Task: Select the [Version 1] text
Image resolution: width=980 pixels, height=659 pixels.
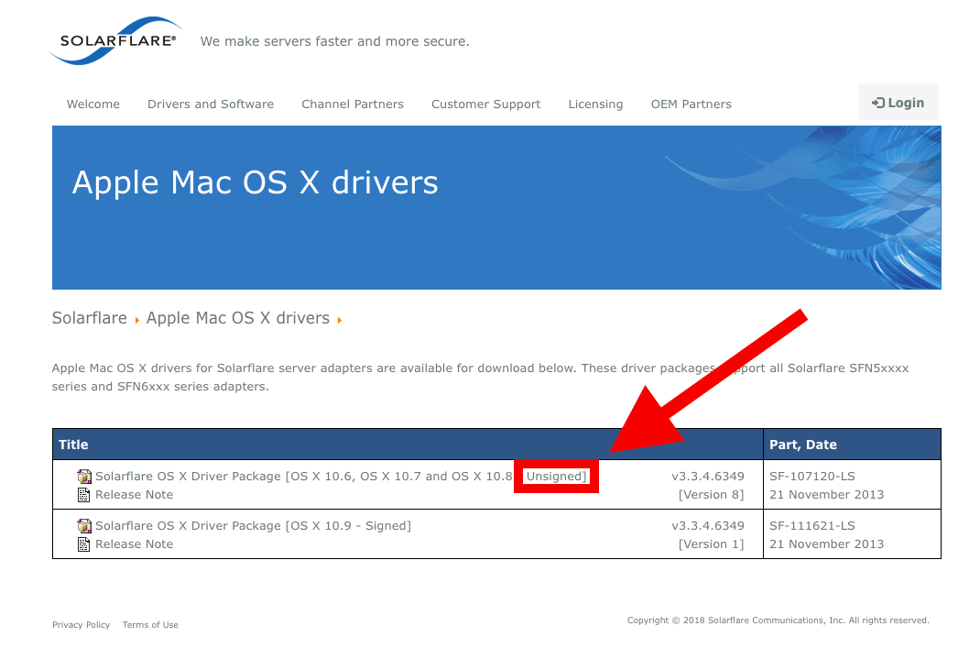Action: (712, 544)
